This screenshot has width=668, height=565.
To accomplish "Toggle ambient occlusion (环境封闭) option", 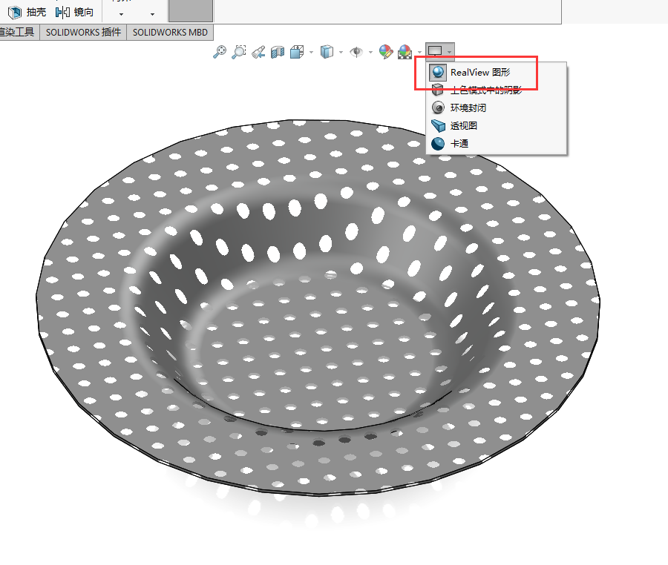I will (497, 108).
